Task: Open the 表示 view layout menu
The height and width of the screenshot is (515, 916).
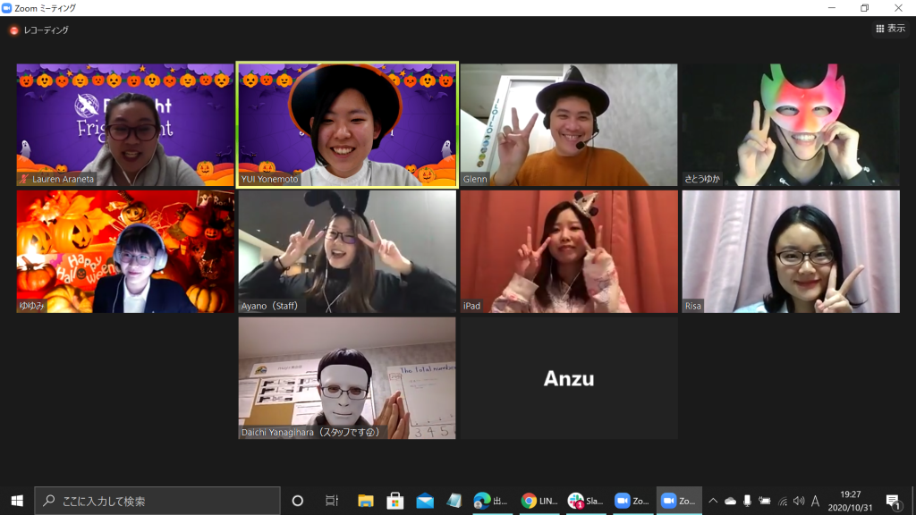Action: tap(891, 30)
